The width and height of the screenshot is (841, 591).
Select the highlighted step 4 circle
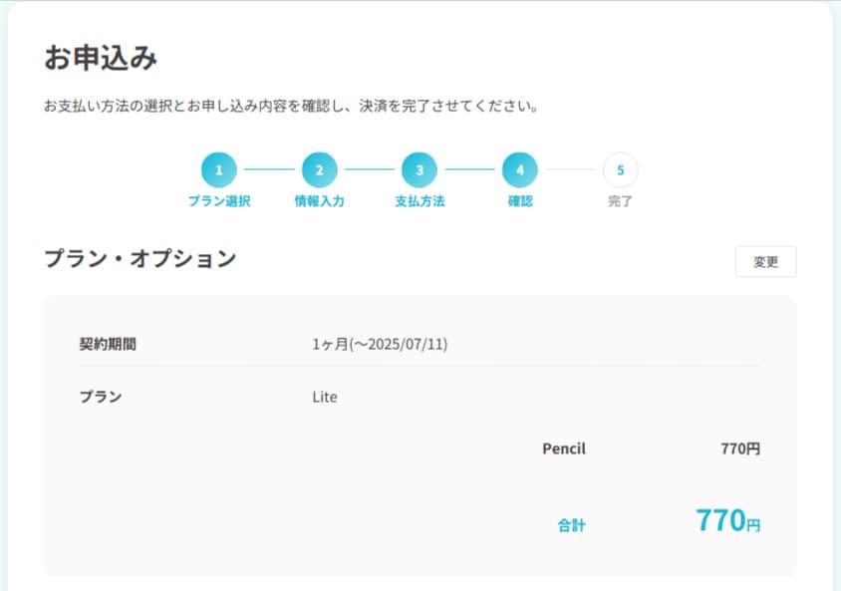520,170
